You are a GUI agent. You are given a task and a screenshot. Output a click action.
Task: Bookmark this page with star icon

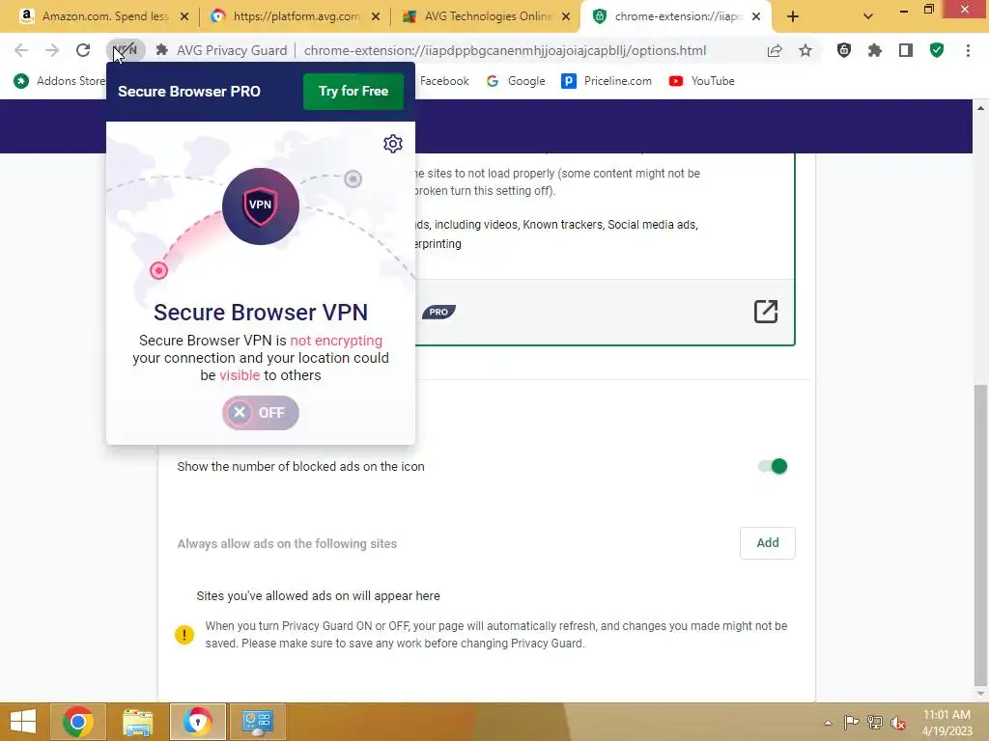(805, 50)
